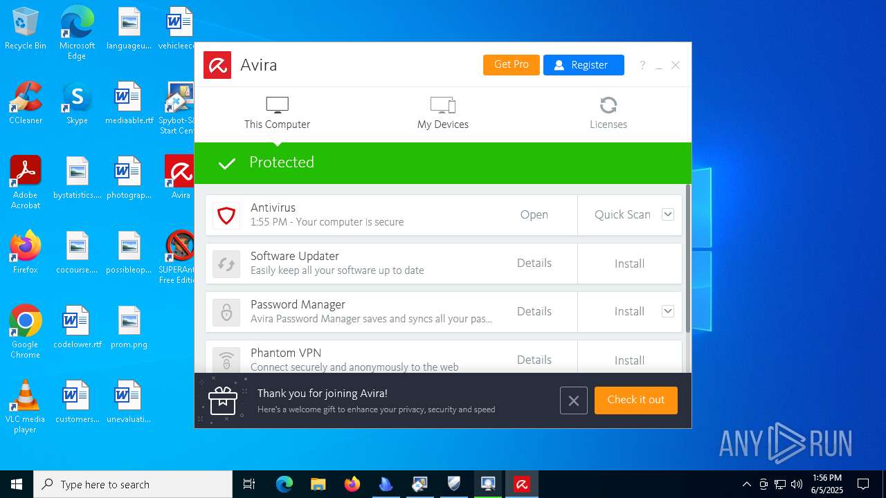Expand the Quick Scan dropdown arrow
Image resolution: width=886 pixels, height=498 pixels.
pos(668,214)
